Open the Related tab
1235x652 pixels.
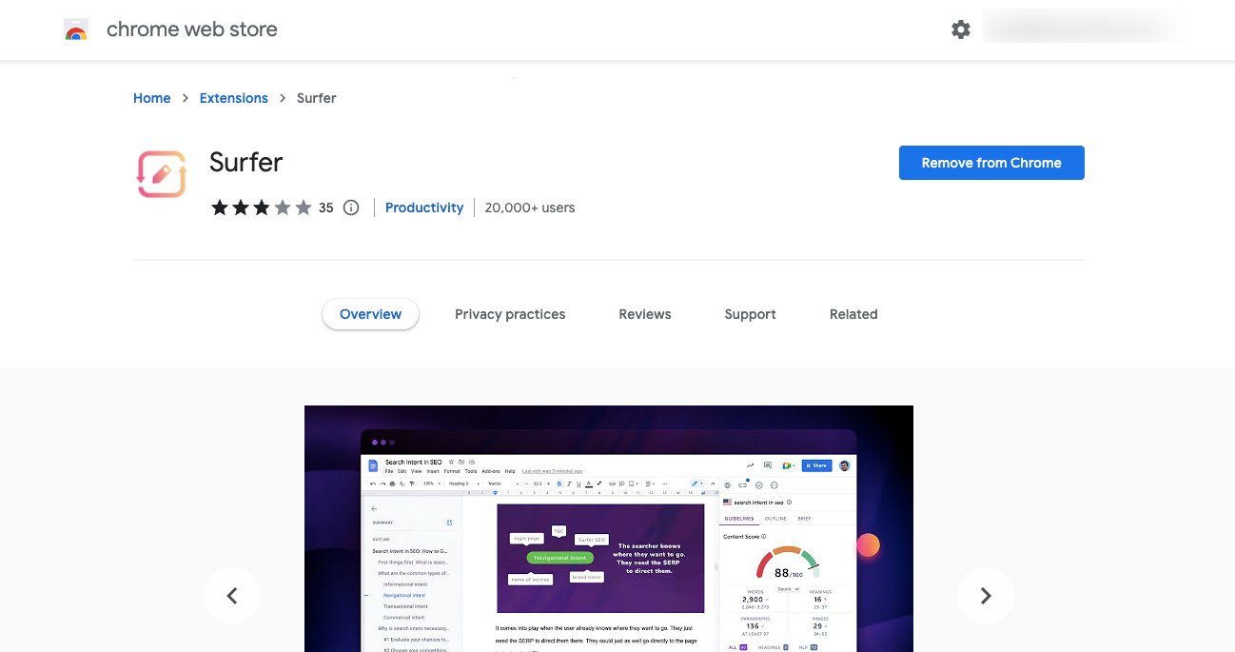(853, 314)
